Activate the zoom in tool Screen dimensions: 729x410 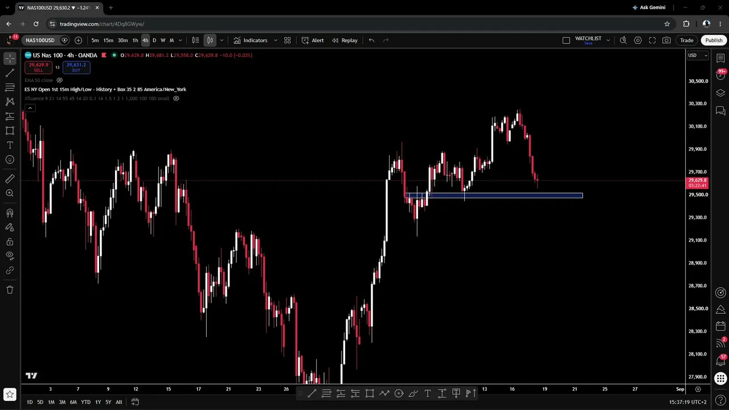coord(10,194)
